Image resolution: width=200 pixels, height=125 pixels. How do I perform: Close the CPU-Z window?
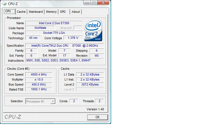pyautogui.click(x=103, y=3)
